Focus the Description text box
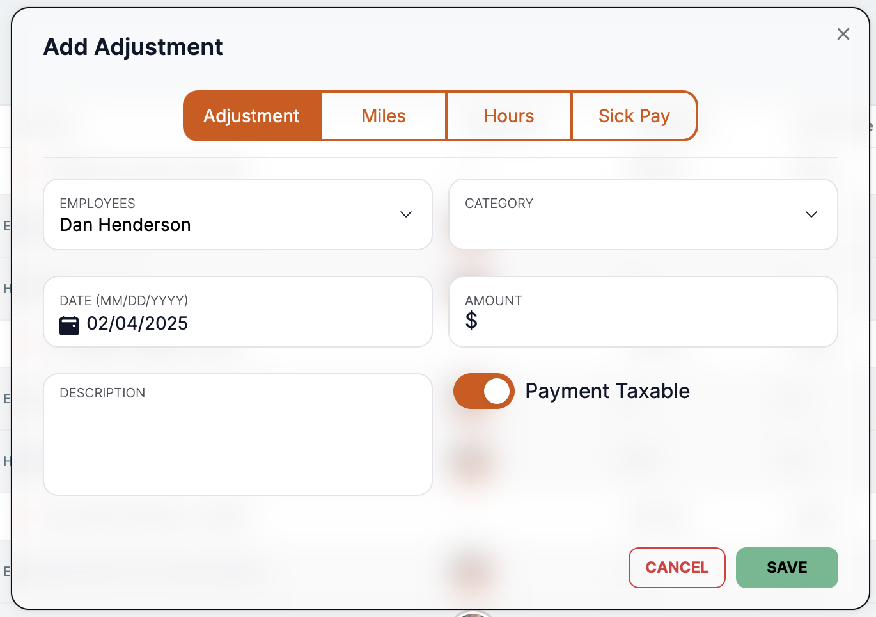The height and width of the screenshot is (617, 876). pos(237,442)
